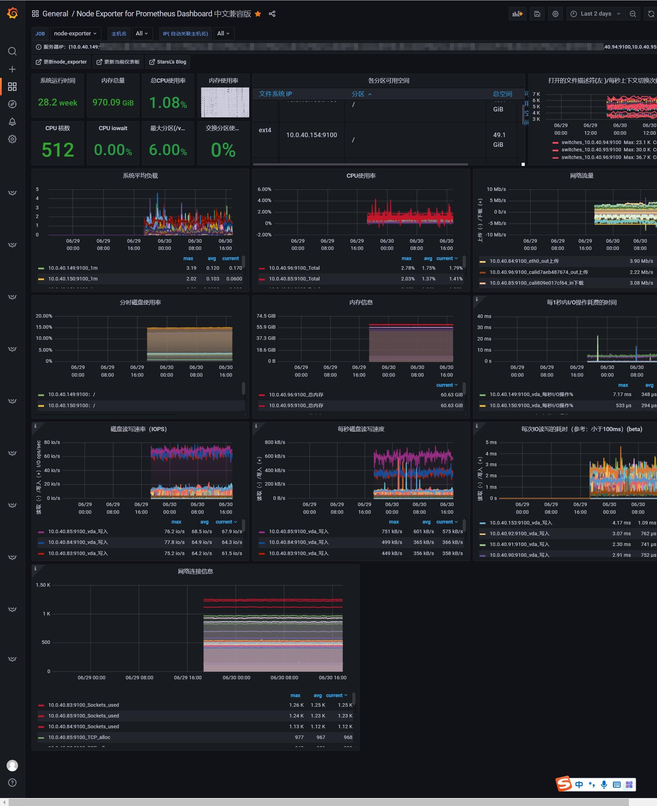Open Sogou soft keyboard icon
Viewport: 657px width, 806px height.
[616, 784]
